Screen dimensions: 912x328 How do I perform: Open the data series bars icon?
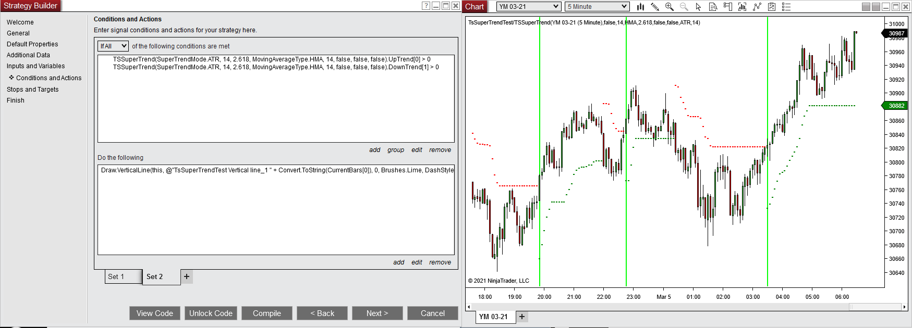tap(743, 7)
